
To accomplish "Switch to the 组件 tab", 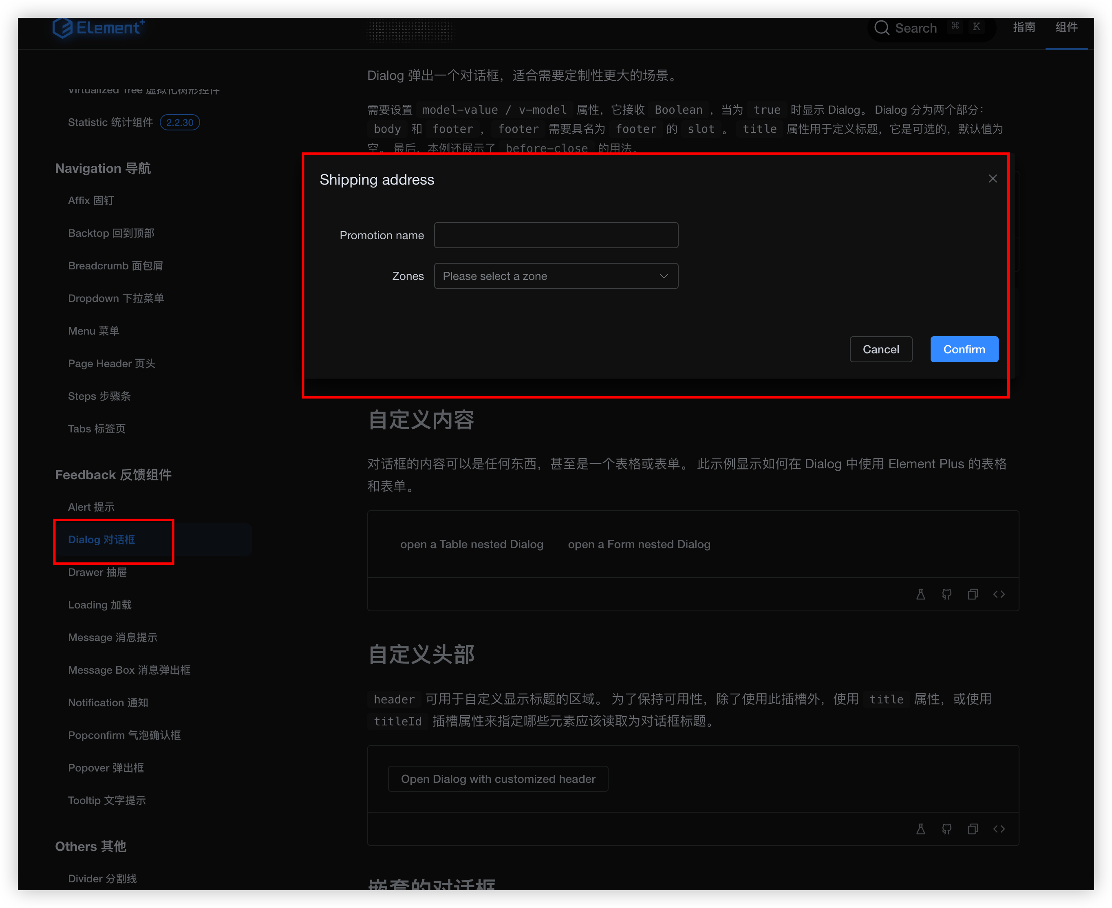I will pyautogui.click(x=1066, y=28).
